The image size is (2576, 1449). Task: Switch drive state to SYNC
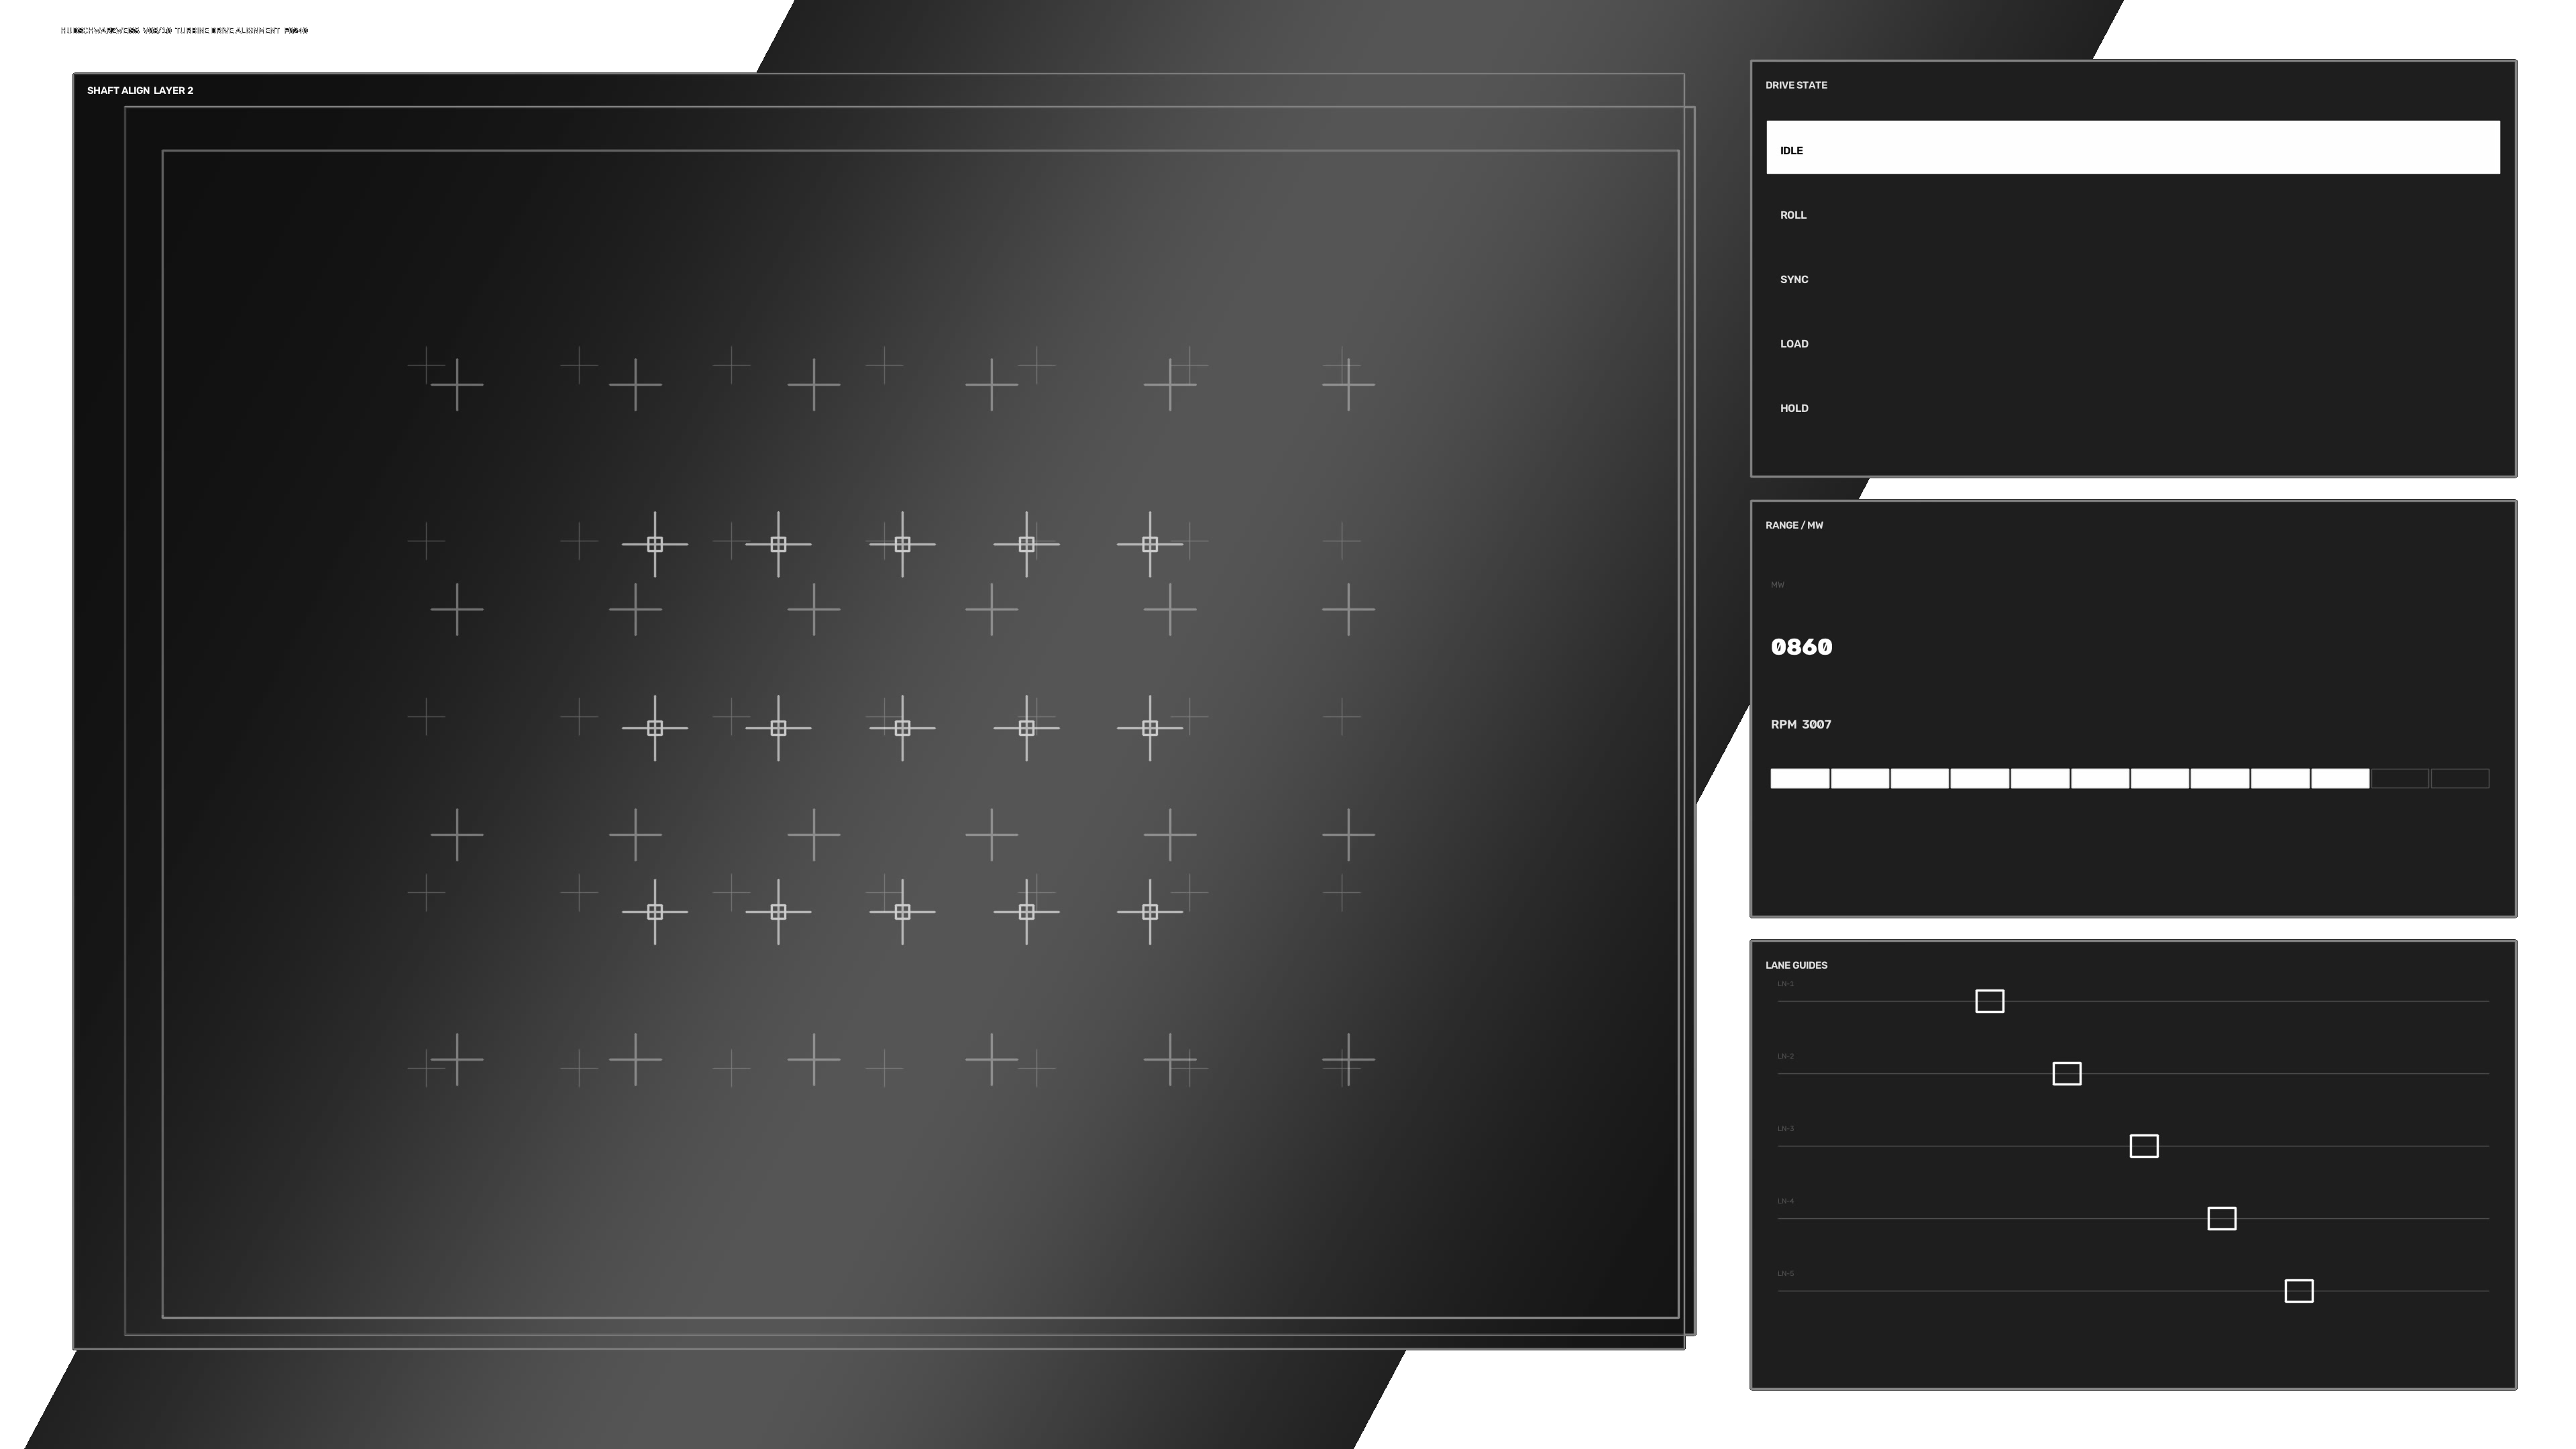(x=2132, y=279)
